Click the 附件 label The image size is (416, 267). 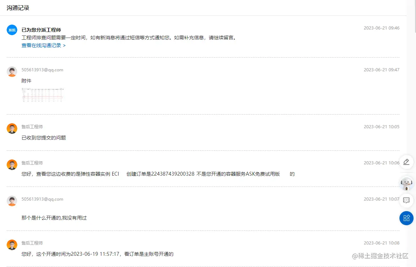(x=26, y=81)
